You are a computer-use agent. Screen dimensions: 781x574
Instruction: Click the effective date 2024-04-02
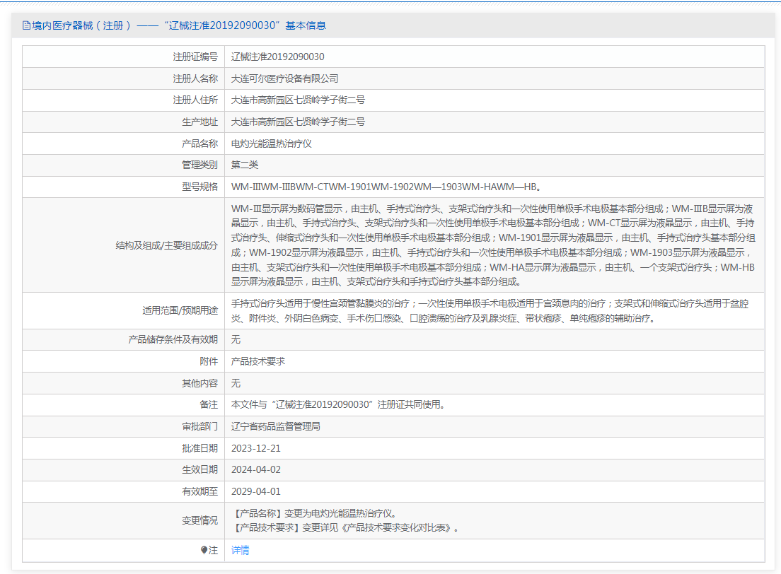click(x=256, y=469)
